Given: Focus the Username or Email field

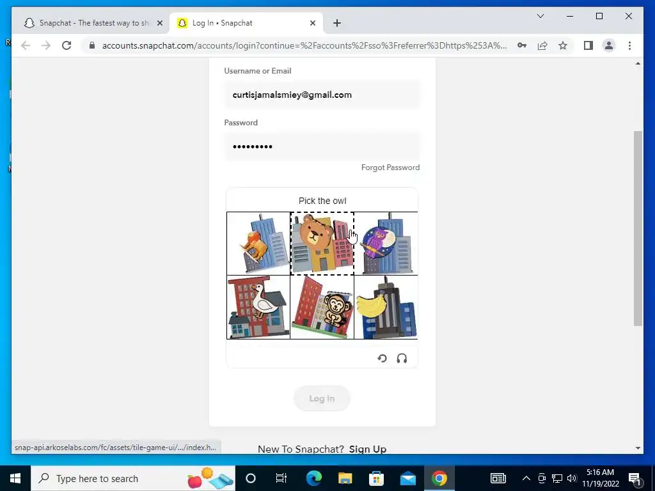Looking at the screenshot, I should pyautogui.click(x=322, y=95).
